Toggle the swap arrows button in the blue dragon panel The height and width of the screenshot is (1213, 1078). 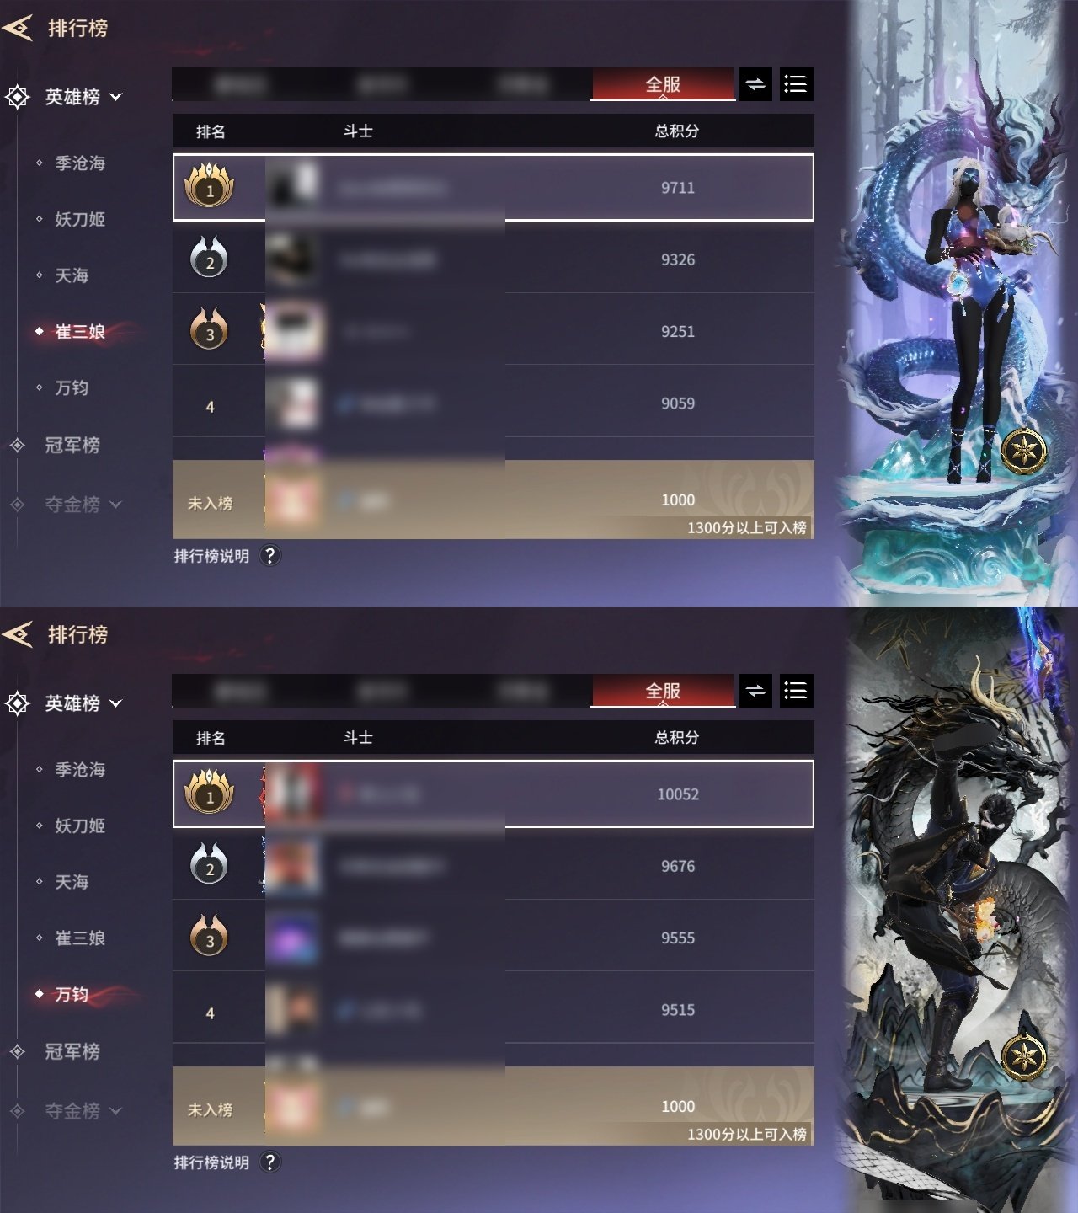[x=755, y=84]
